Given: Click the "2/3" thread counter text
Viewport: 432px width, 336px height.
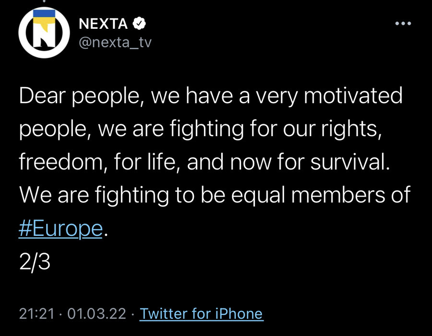Looking at the screenshot, I should point(35,262).
